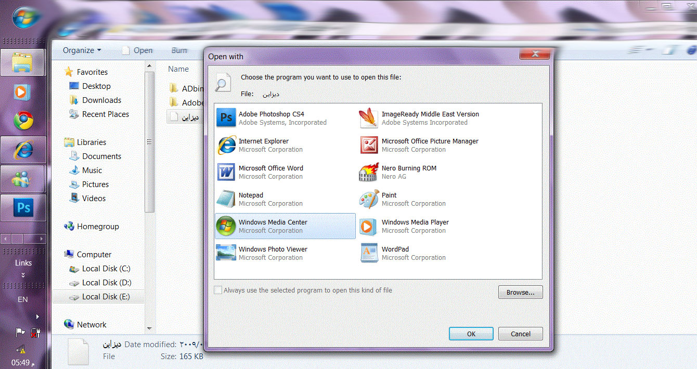Select the ADbin folder in file list
Image resolution: width=697 pixels, height=369 pixels.
point(186,88)
